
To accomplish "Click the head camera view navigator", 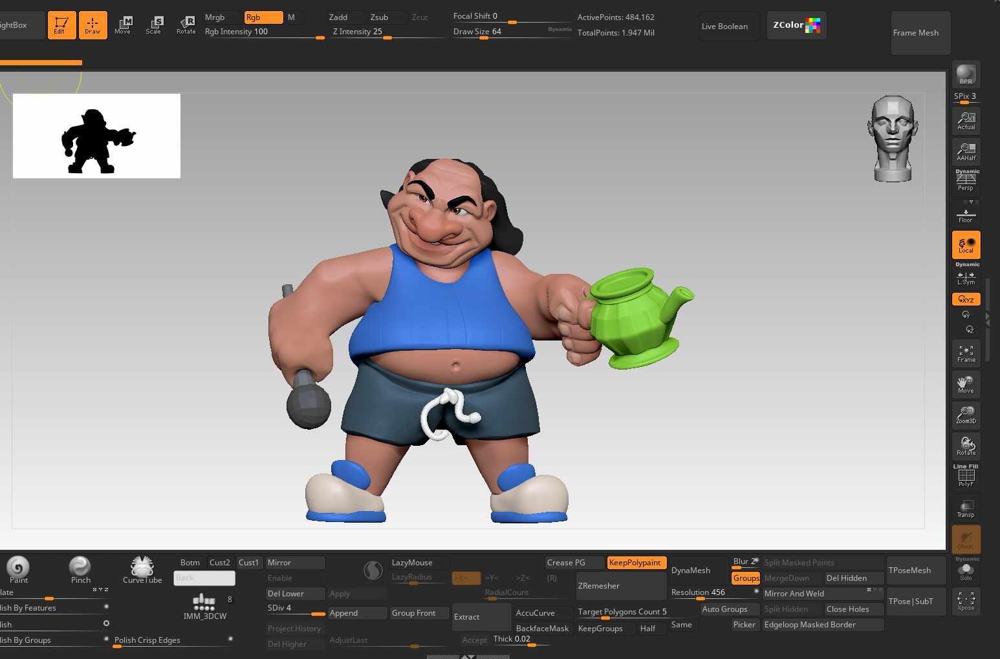I will [893, 138].
